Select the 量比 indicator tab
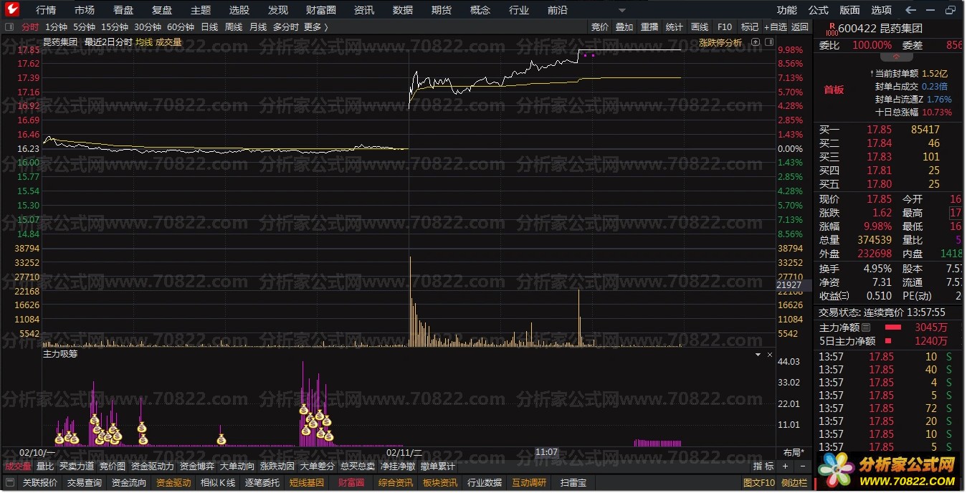Screen dimensions: 967x493 (45, 466)
